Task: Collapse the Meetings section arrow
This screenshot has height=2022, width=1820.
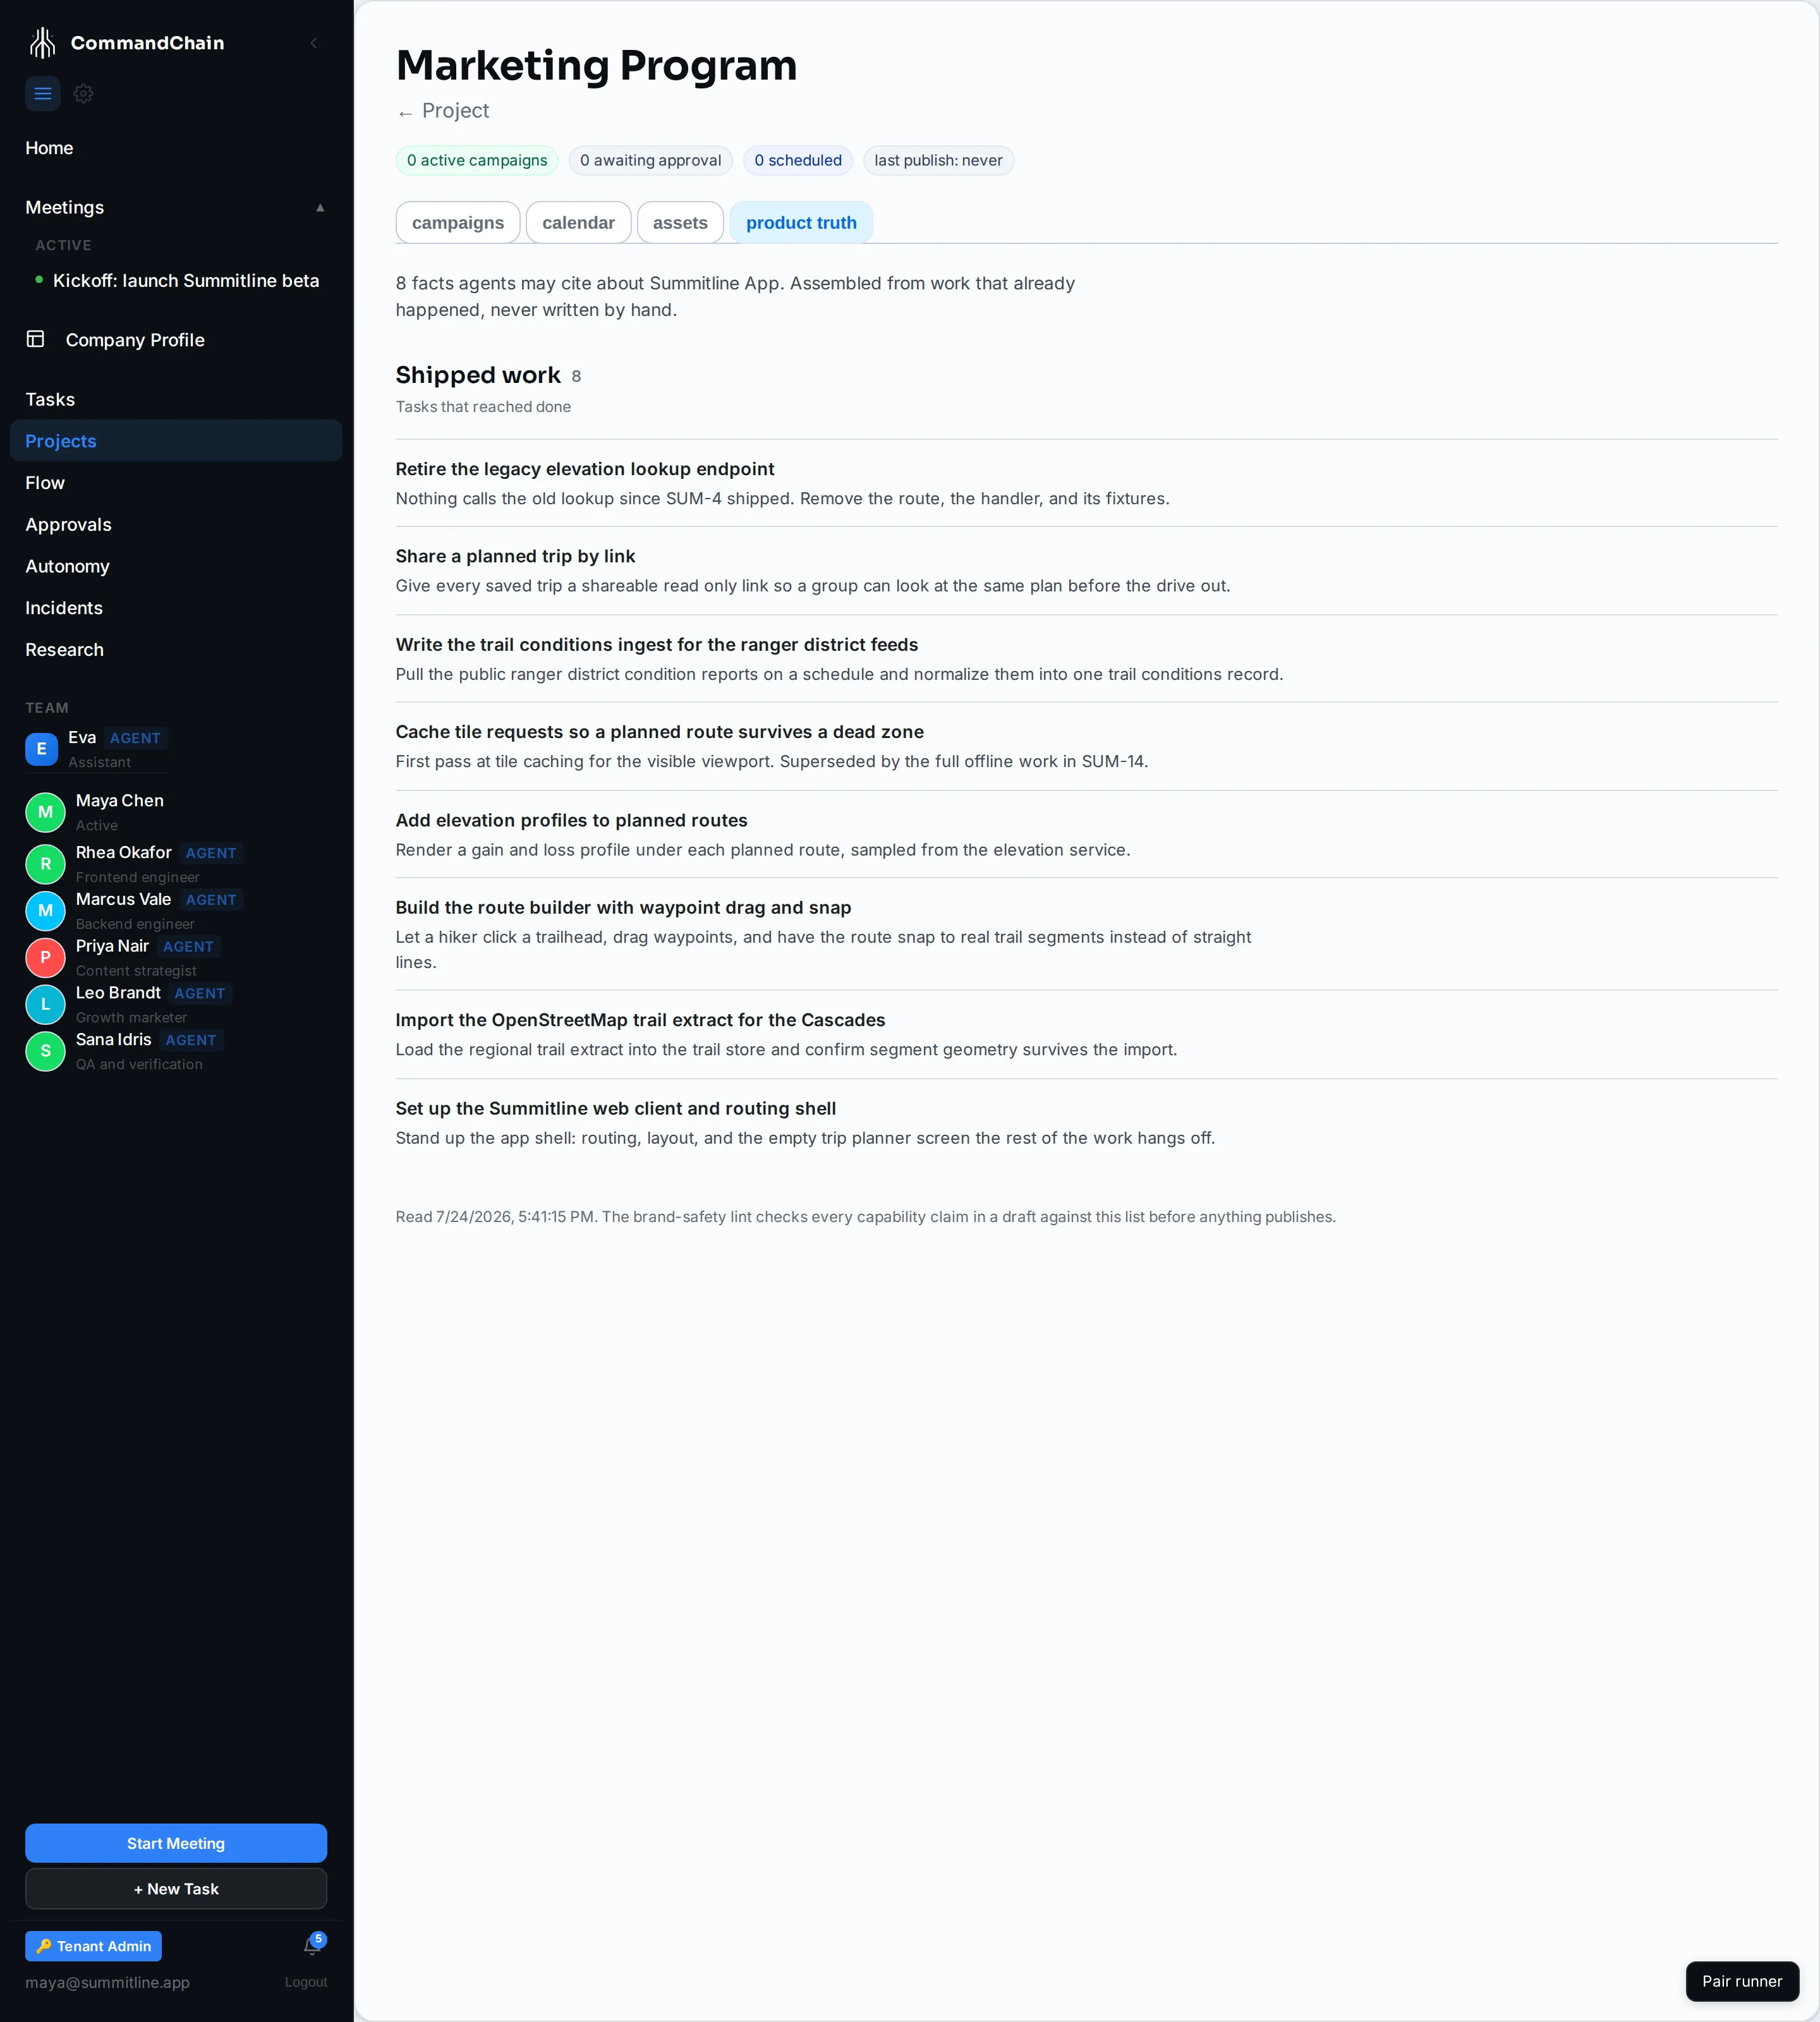Action: 320,208
